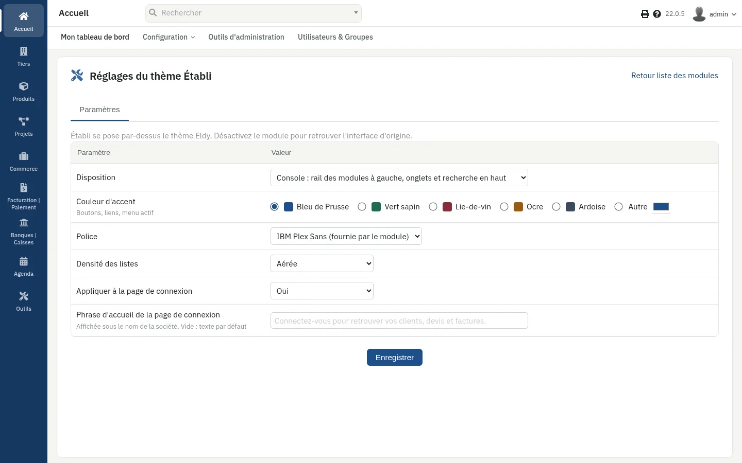The image size is (742, 463).
Task: Open Facturation | Paiement module
Action: [x=24, y=196]
